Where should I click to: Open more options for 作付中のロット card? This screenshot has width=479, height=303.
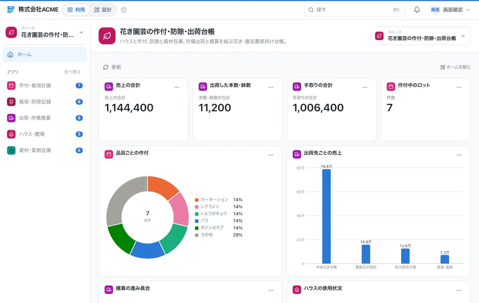[459, 87]
